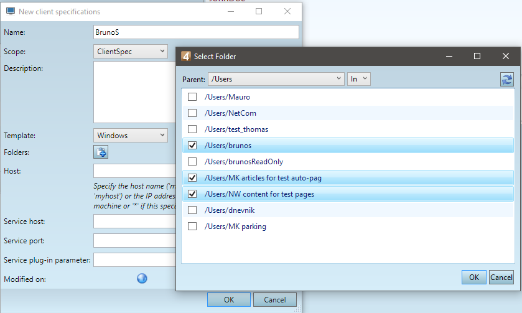Click the New client specifications window icon

point(11,11)
